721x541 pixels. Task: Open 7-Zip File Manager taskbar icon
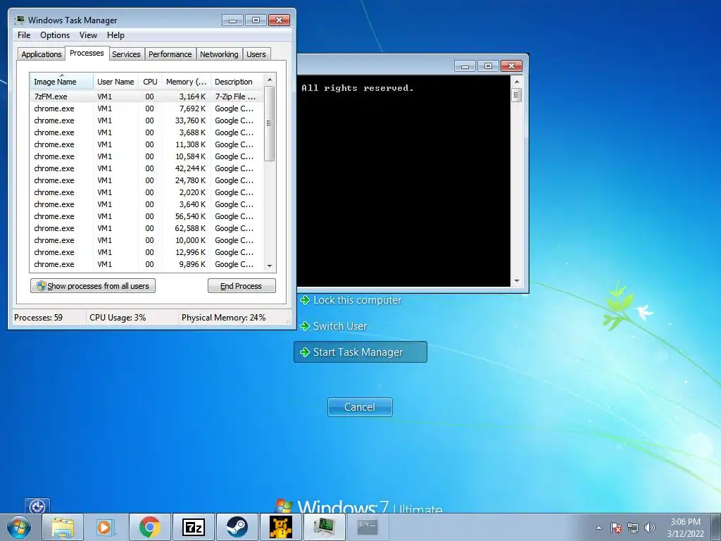(193, 527)
